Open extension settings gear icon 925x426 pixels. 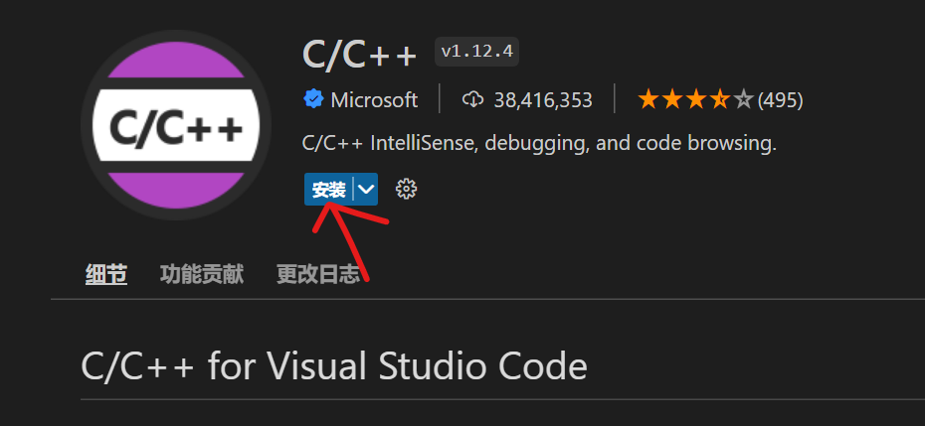point(406,189)
